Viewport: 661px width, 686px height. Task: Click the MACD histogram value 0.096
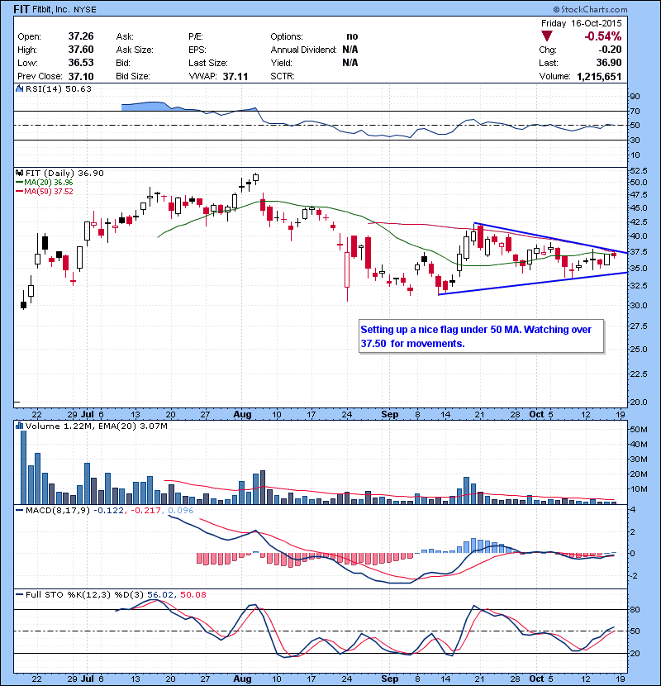point(181,511)
